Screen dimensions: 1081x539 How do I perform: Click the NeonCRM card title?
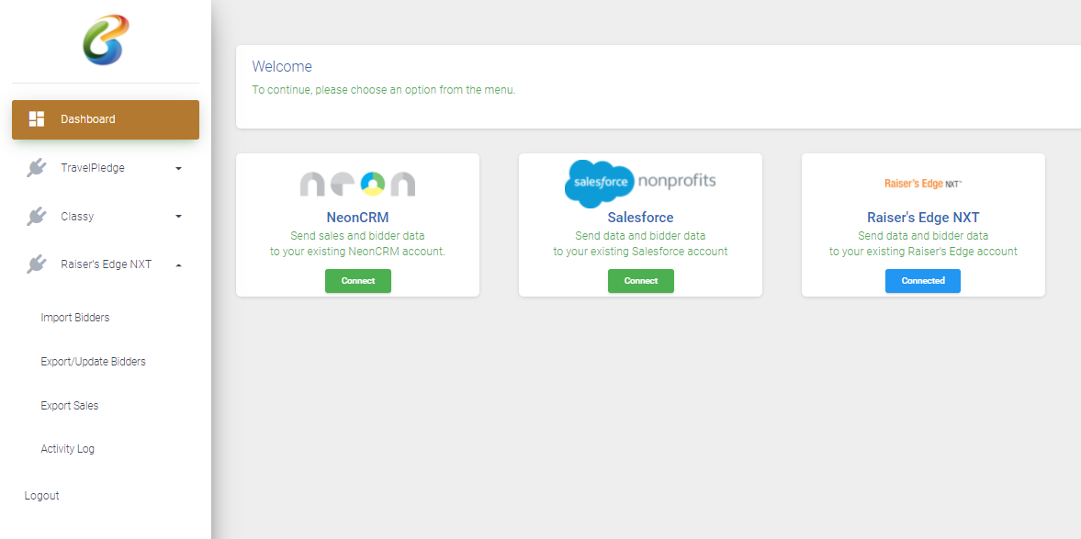(358, 217)
